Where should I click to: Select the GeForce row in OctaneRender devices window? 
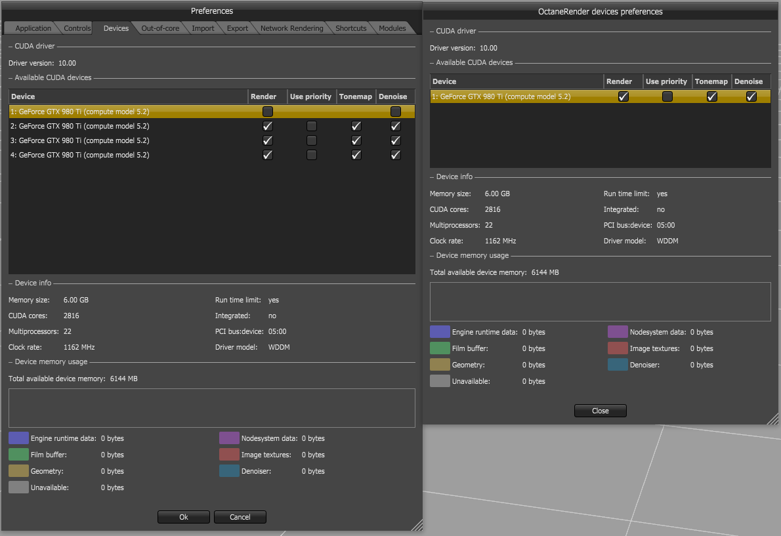601,96
